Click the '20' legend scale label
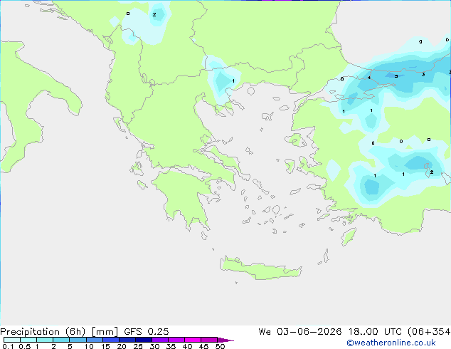This screenshot has width=451, height=349. 122,346
